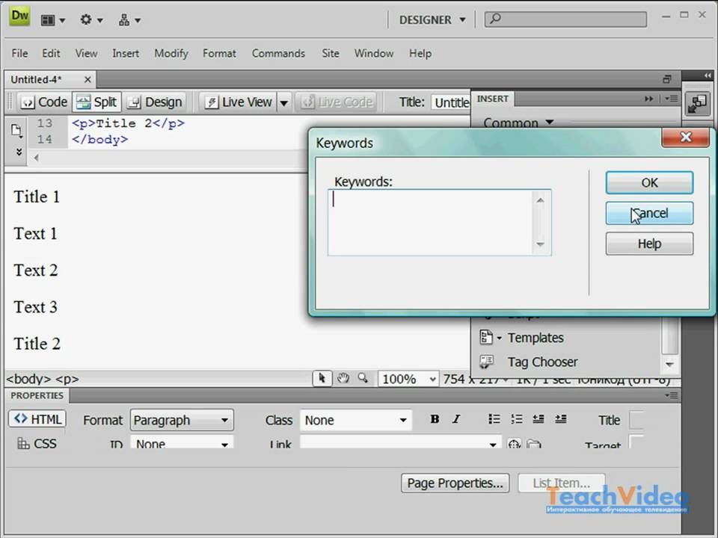Click the Open Documents icon in code toolbar
The width and height of the screenshot is (718, 538).
tap(16, 131)
